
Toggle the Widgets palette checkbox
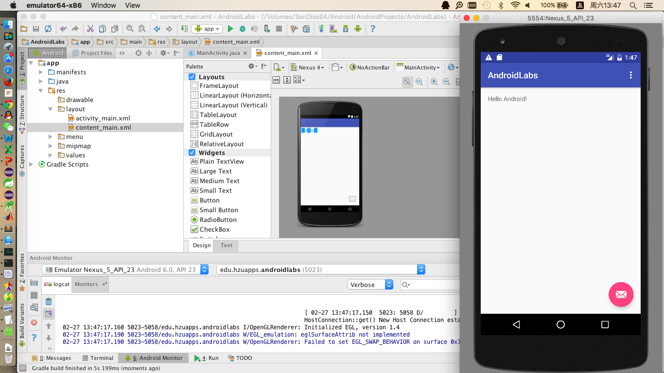click(x=192, y=153)
